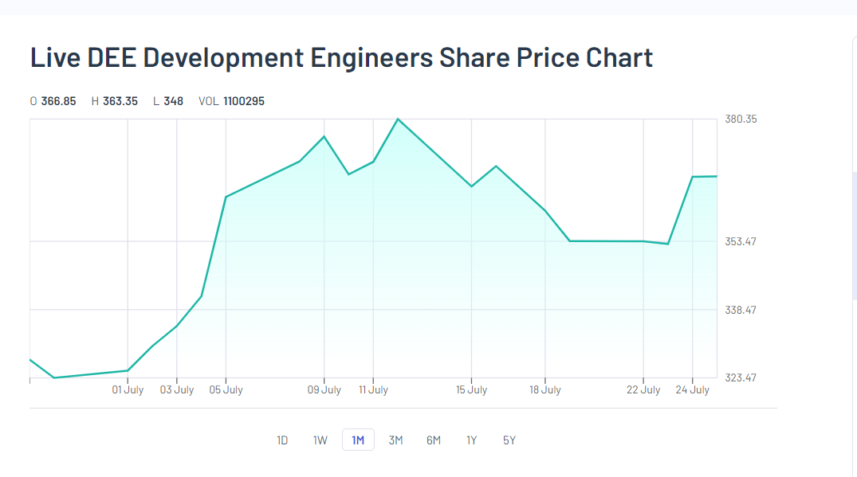Viewport: 857px width, 477px height.
Task: Click the selected 1M range tab
Action: tap(358, 440)
